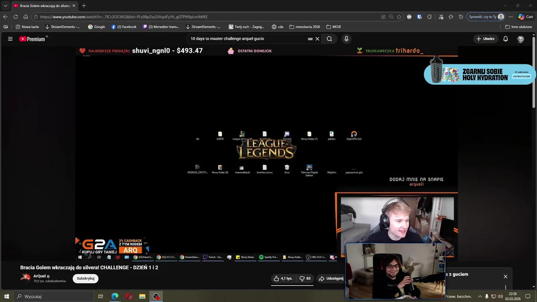Open the Bitwarden shield extension
The height and width of the screenshot is (302, 537).
point(420,17)
